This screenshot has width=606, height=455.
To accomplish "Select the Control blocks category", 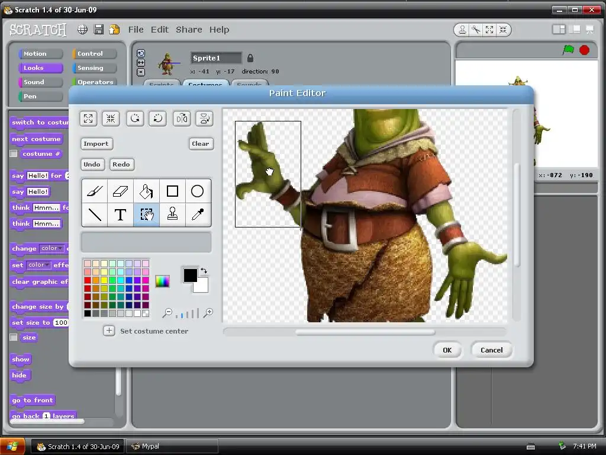I will point(94,54).
